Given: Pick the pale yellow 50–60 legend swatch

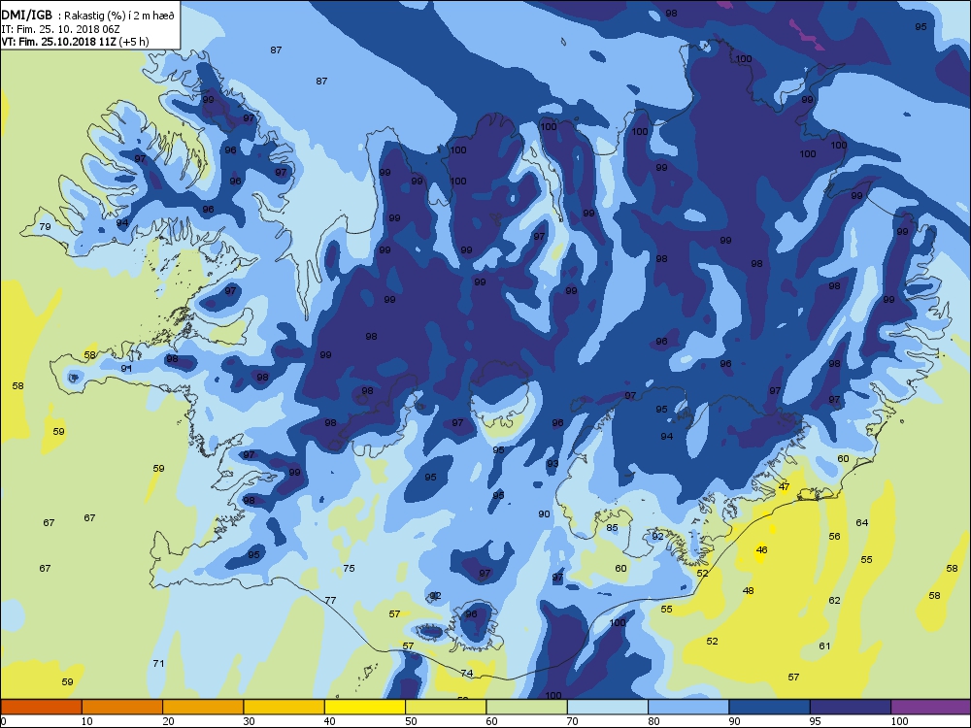Looking at the screenshot, I should click(446, 707).
